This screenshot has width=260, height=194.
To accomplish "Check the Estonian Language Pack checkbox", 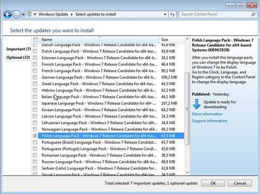I will [x=35, y=58].
